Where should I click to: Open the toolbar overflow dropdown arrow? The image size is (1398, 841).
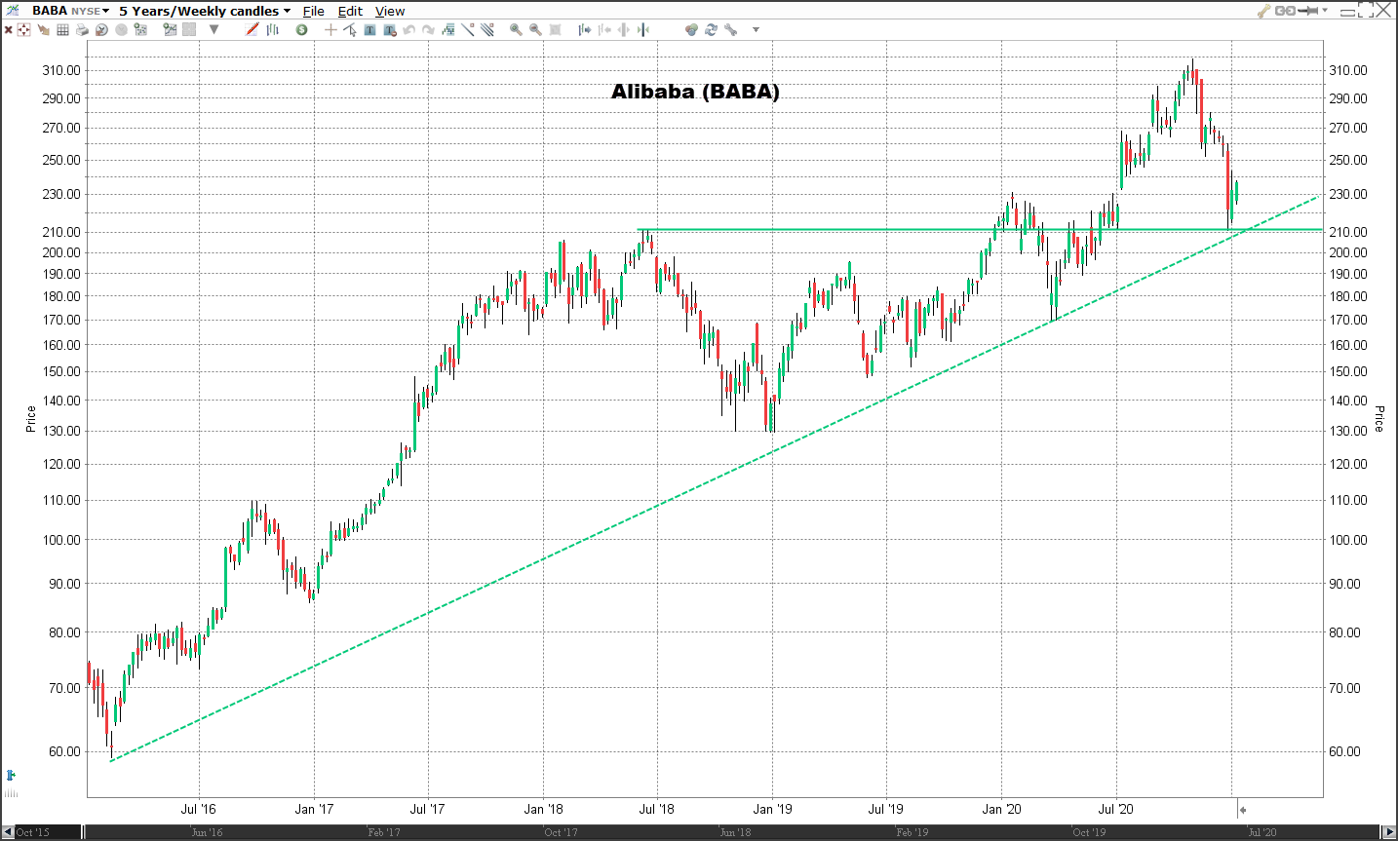(756, 30)
